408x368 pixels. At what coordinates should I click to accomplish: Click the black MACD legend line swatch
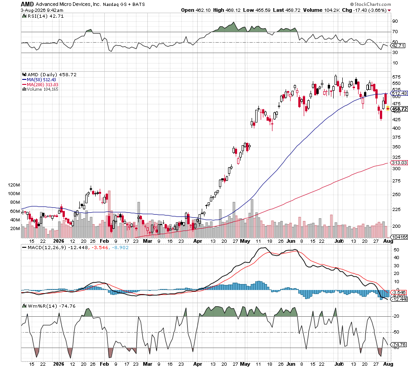point(24,247)
